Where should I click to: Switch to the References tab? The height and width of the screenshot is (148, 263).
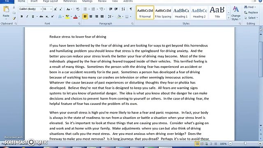[70, 1]
